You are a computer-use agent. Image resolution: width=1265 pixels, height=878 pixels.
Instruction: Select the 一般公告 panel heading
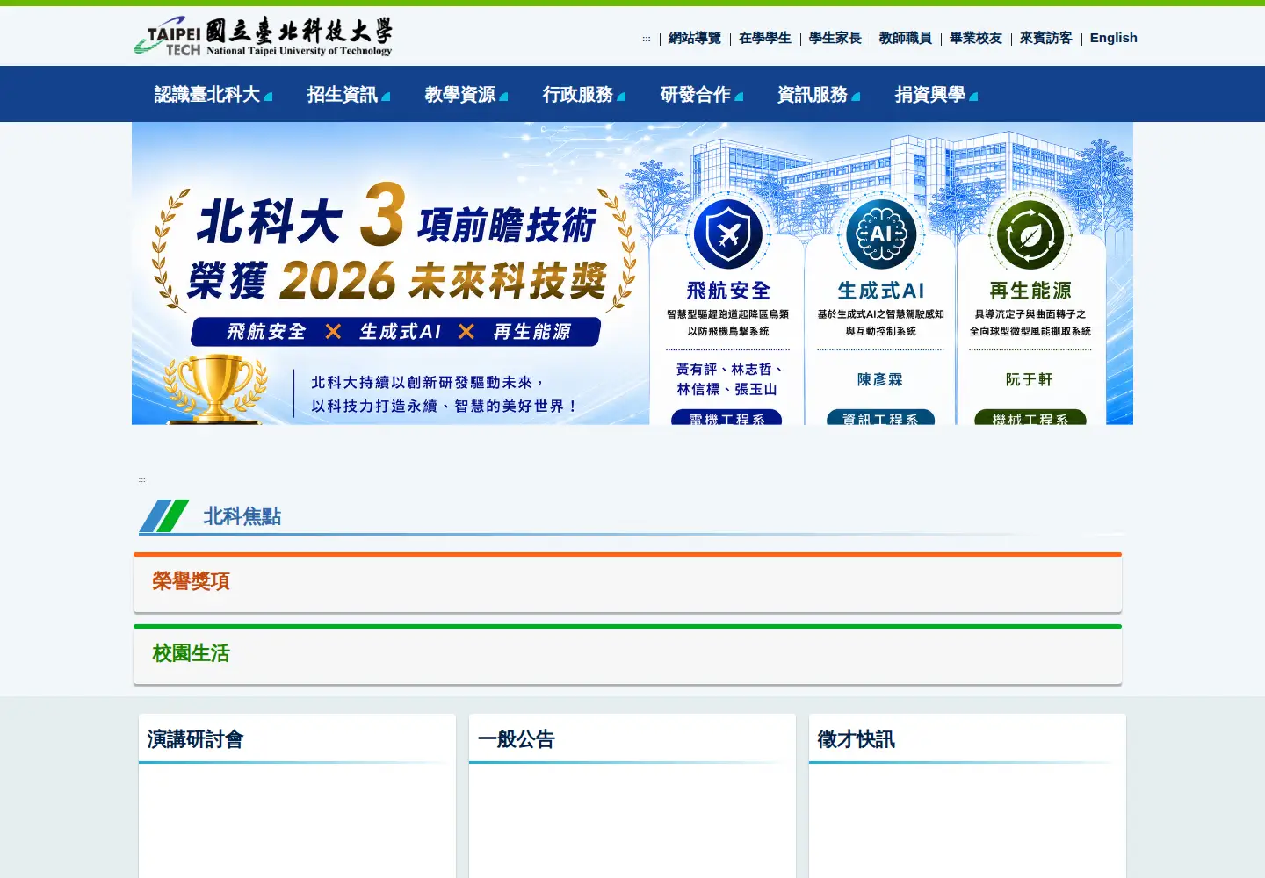tap(516, 739)
